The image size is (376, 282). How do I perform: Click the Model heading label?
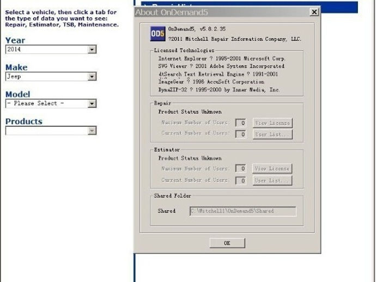[x=18, y=94]
